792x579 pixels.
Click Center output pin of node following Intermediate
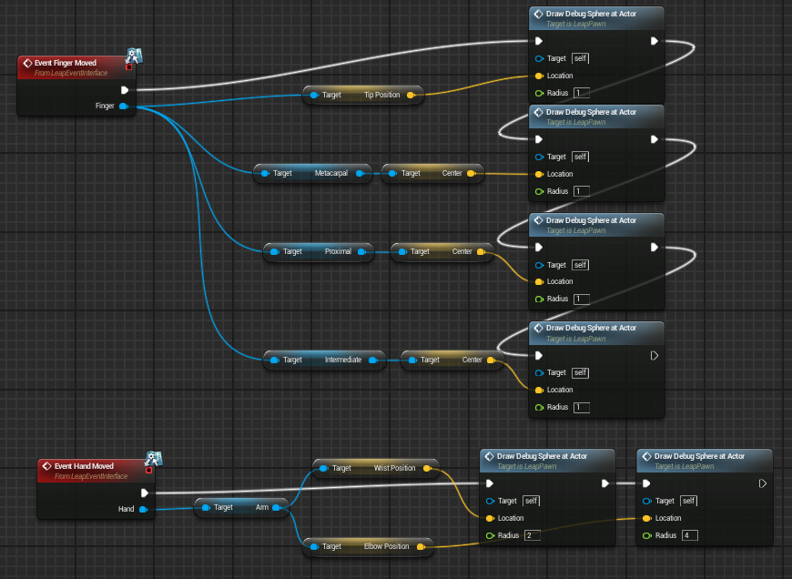[491, 361]
